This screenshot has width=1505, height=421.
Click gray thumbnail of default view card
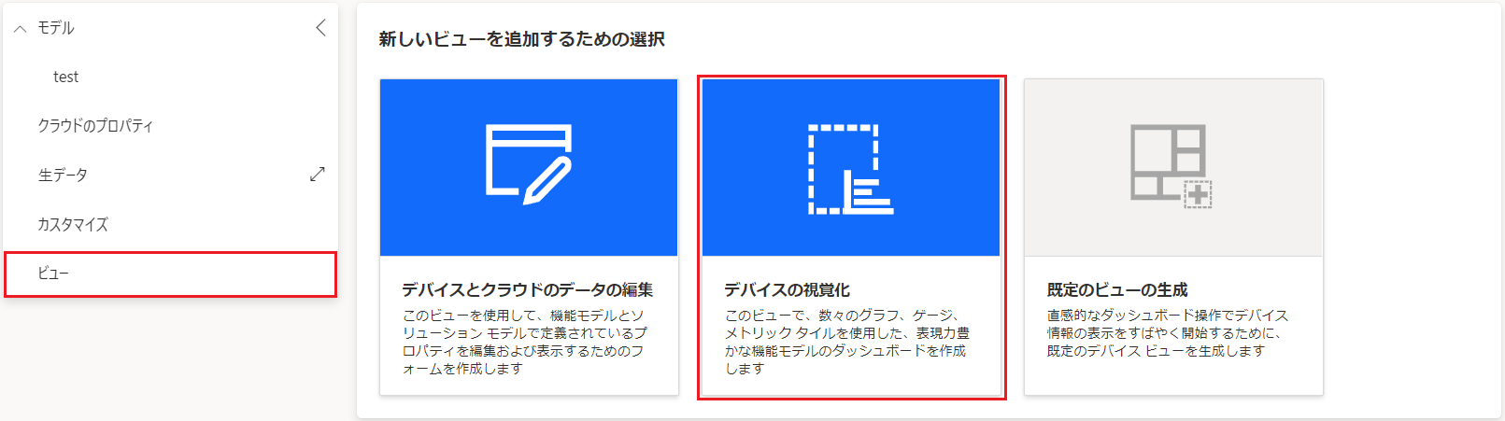click(x=1173, y=167)
